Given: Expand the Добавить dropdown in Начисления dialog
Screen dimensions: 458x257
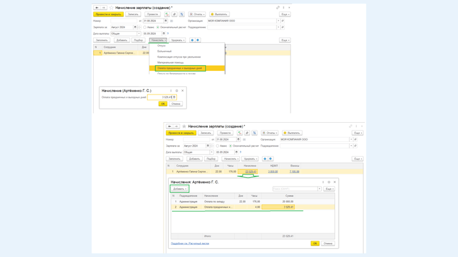Looking at the screenshot, I should 180,189.
